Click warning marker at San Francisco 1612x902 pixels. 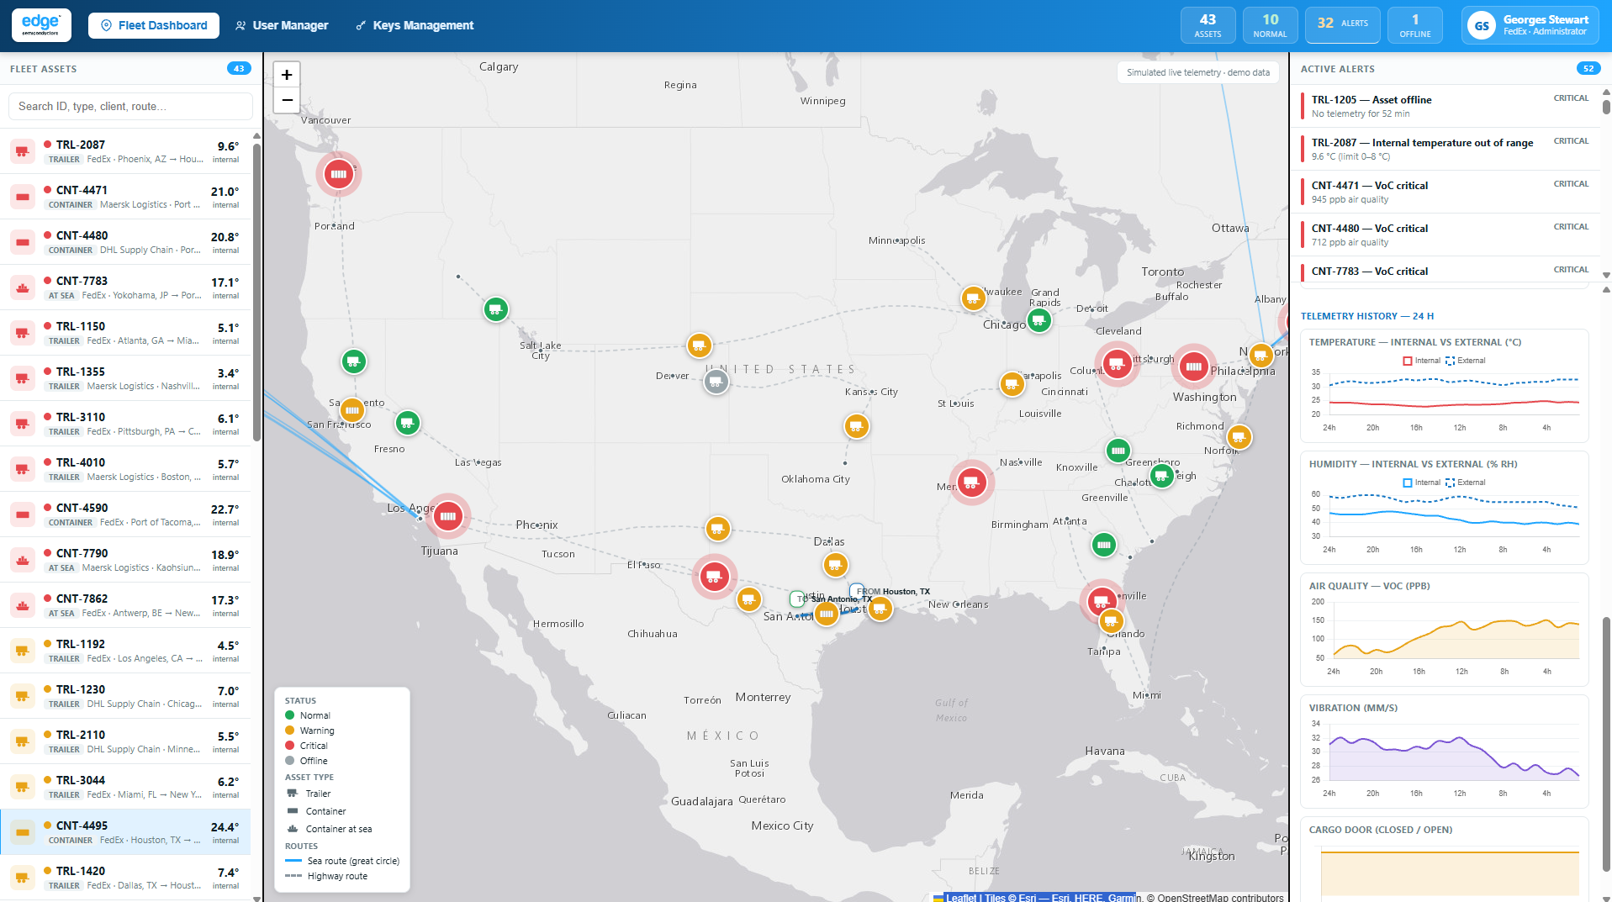tap(351, 410)
